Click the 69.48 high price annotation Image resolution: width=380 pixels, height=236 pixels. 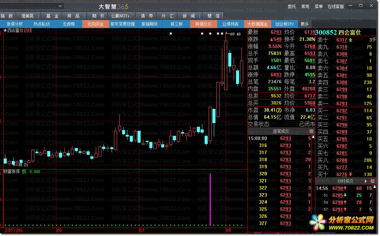pyautogui.click(x=235, y=34)
